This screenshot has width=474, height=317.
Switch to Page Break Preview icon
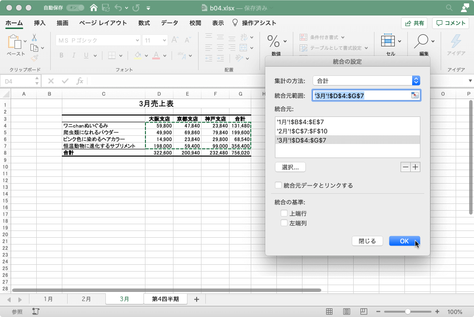[x=364, y=311]
